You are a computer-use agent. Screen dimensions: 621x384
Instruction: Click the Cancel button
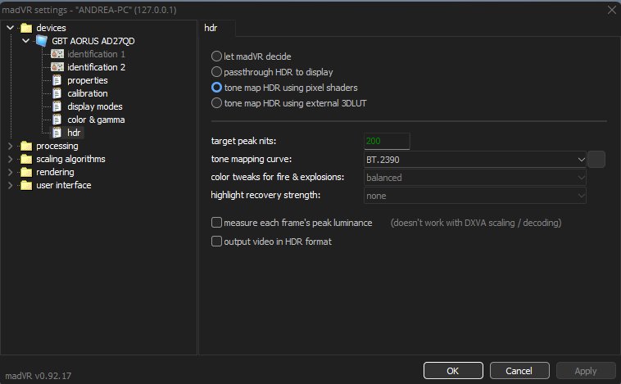pyautogui.click(x=519, y=371)
